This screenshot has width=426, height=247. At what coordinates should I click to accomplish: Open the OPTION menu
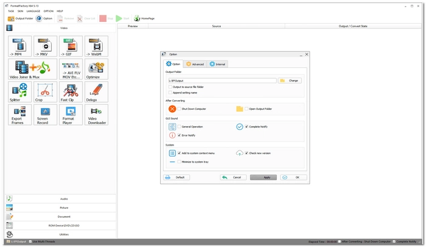[49, 11]
